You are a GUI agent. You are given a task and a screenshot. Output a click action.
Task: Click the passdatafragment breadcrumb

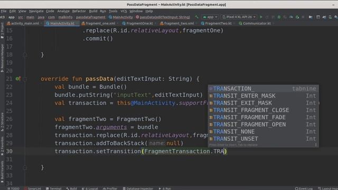(x=91, y=17)
